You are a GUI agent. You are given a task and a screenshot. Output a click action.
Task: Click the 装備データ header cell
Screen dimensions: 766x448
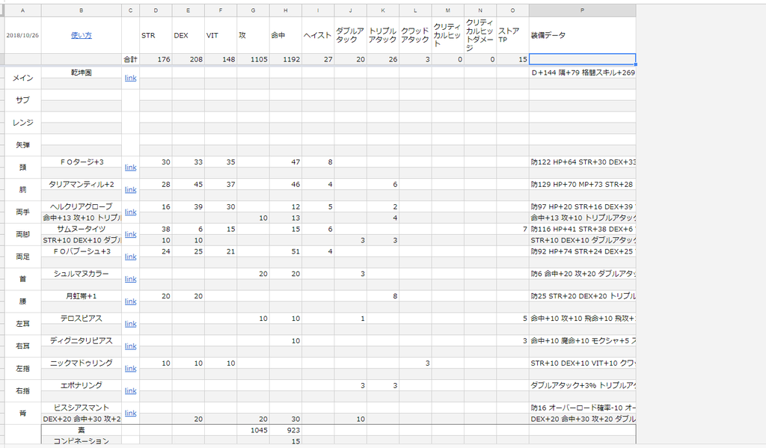point(582,35)
